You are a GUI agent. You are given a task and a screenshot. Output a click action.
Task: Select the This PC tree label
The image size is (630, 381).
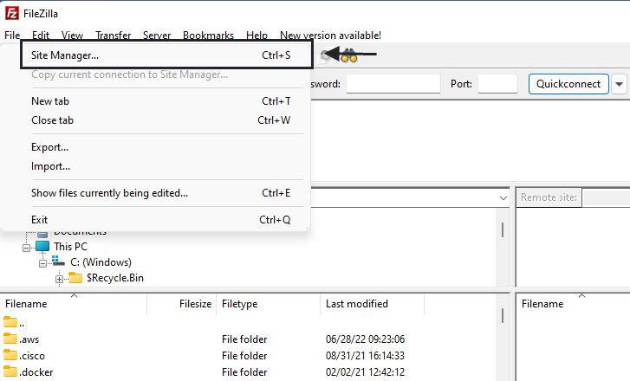point(70,246)
